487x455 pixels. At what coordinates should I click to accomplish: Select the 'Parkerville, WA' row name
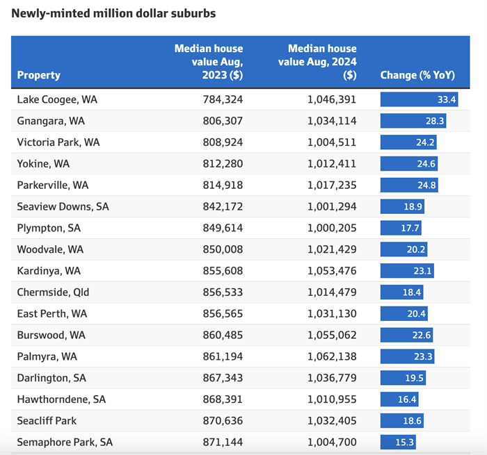point(53,185)
